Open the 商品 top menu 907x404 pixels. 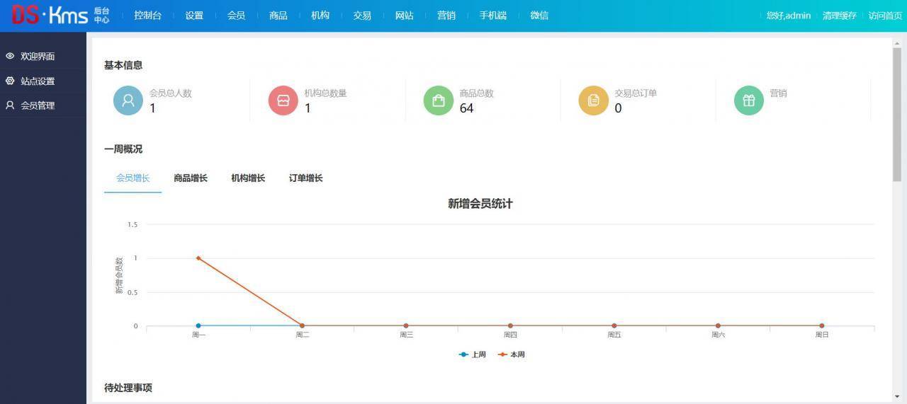[x=278, y=15]
